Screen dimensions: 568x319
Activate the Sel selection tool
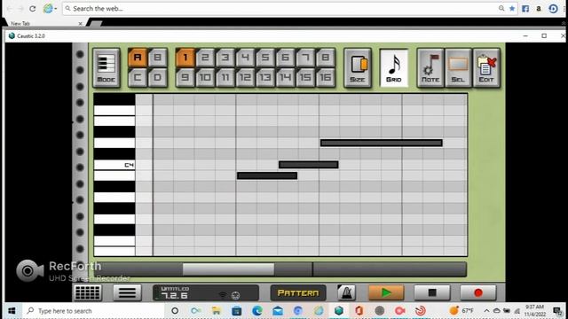[458, 68]
